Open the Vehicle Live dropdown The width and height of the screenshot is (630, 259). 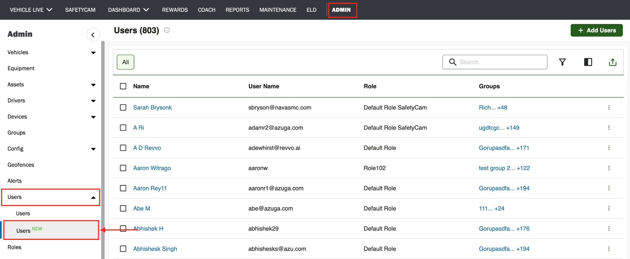[x=31, y=10]
